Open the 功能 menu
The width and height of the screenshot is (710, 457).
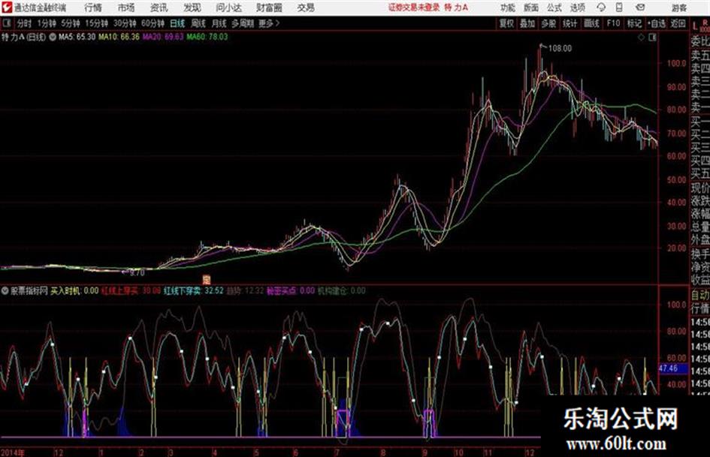click(508, 8)
